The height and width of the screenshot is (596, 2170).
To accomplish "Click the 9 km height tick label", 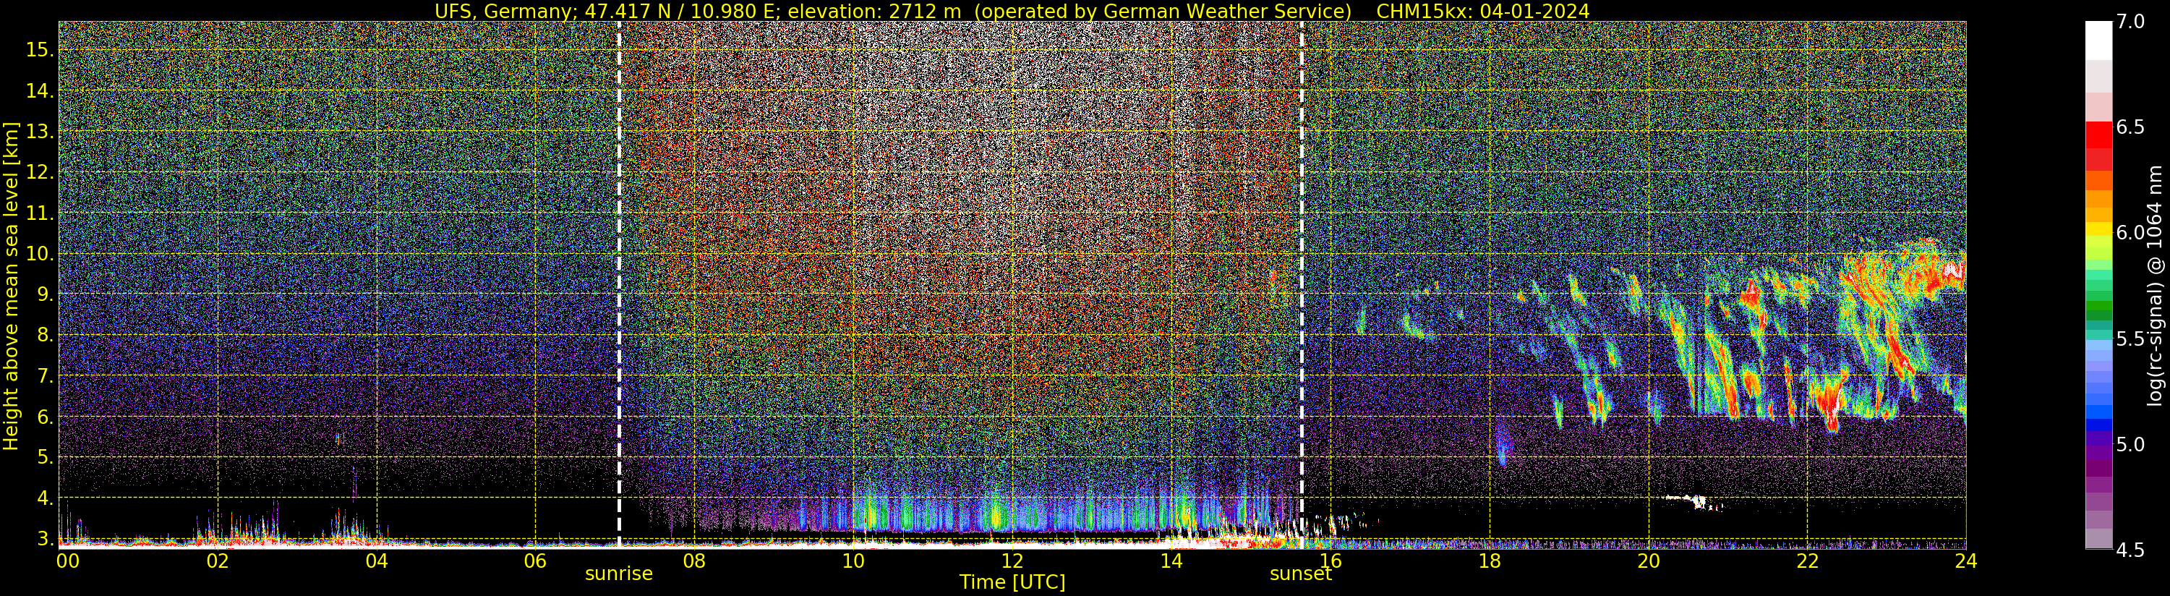I will pyautogui.click(x=45, y=294).
